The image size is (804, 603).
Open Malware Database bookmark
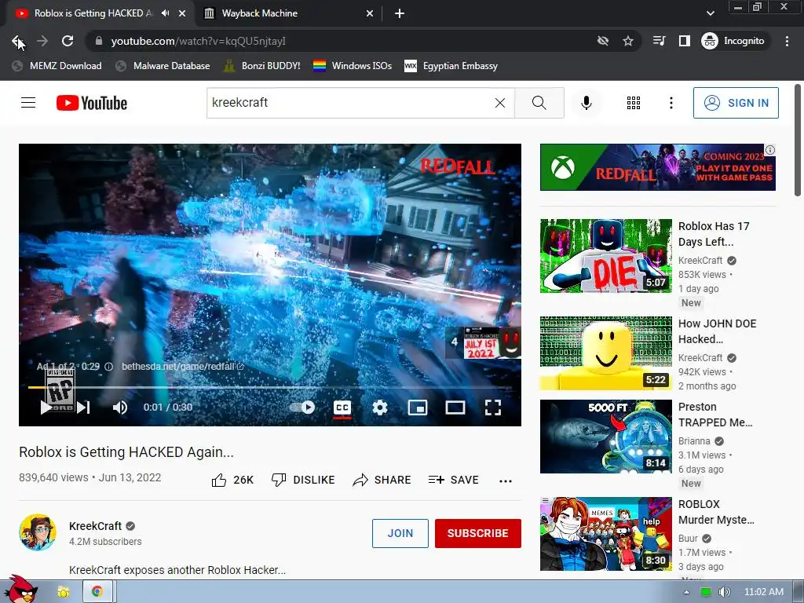click(x=163, y=66)
